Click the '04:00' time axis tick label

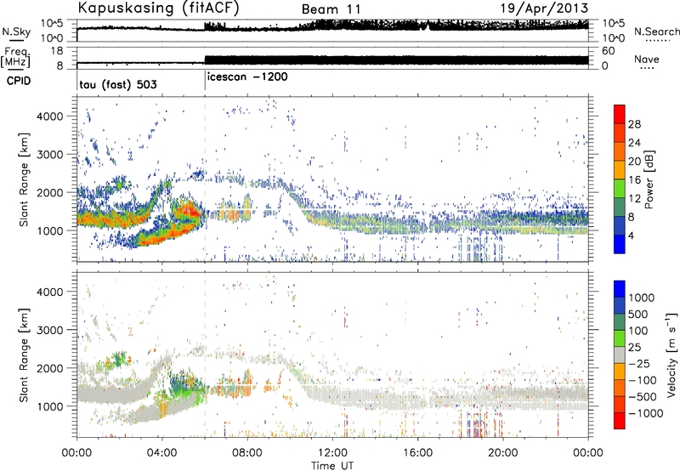tap(161, 453)
